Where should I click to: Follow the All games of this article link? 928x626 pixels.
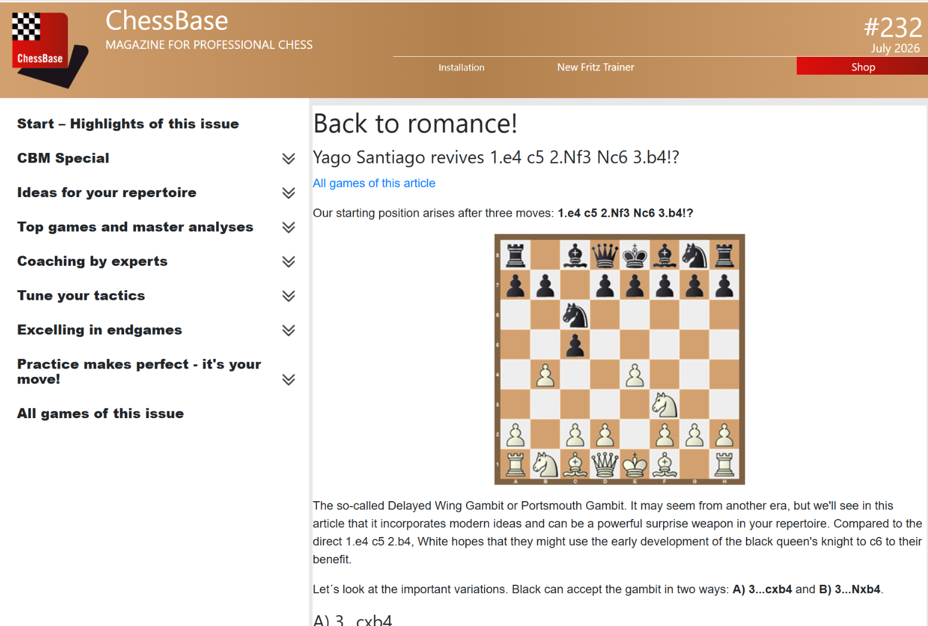click(x=374, y=183)
